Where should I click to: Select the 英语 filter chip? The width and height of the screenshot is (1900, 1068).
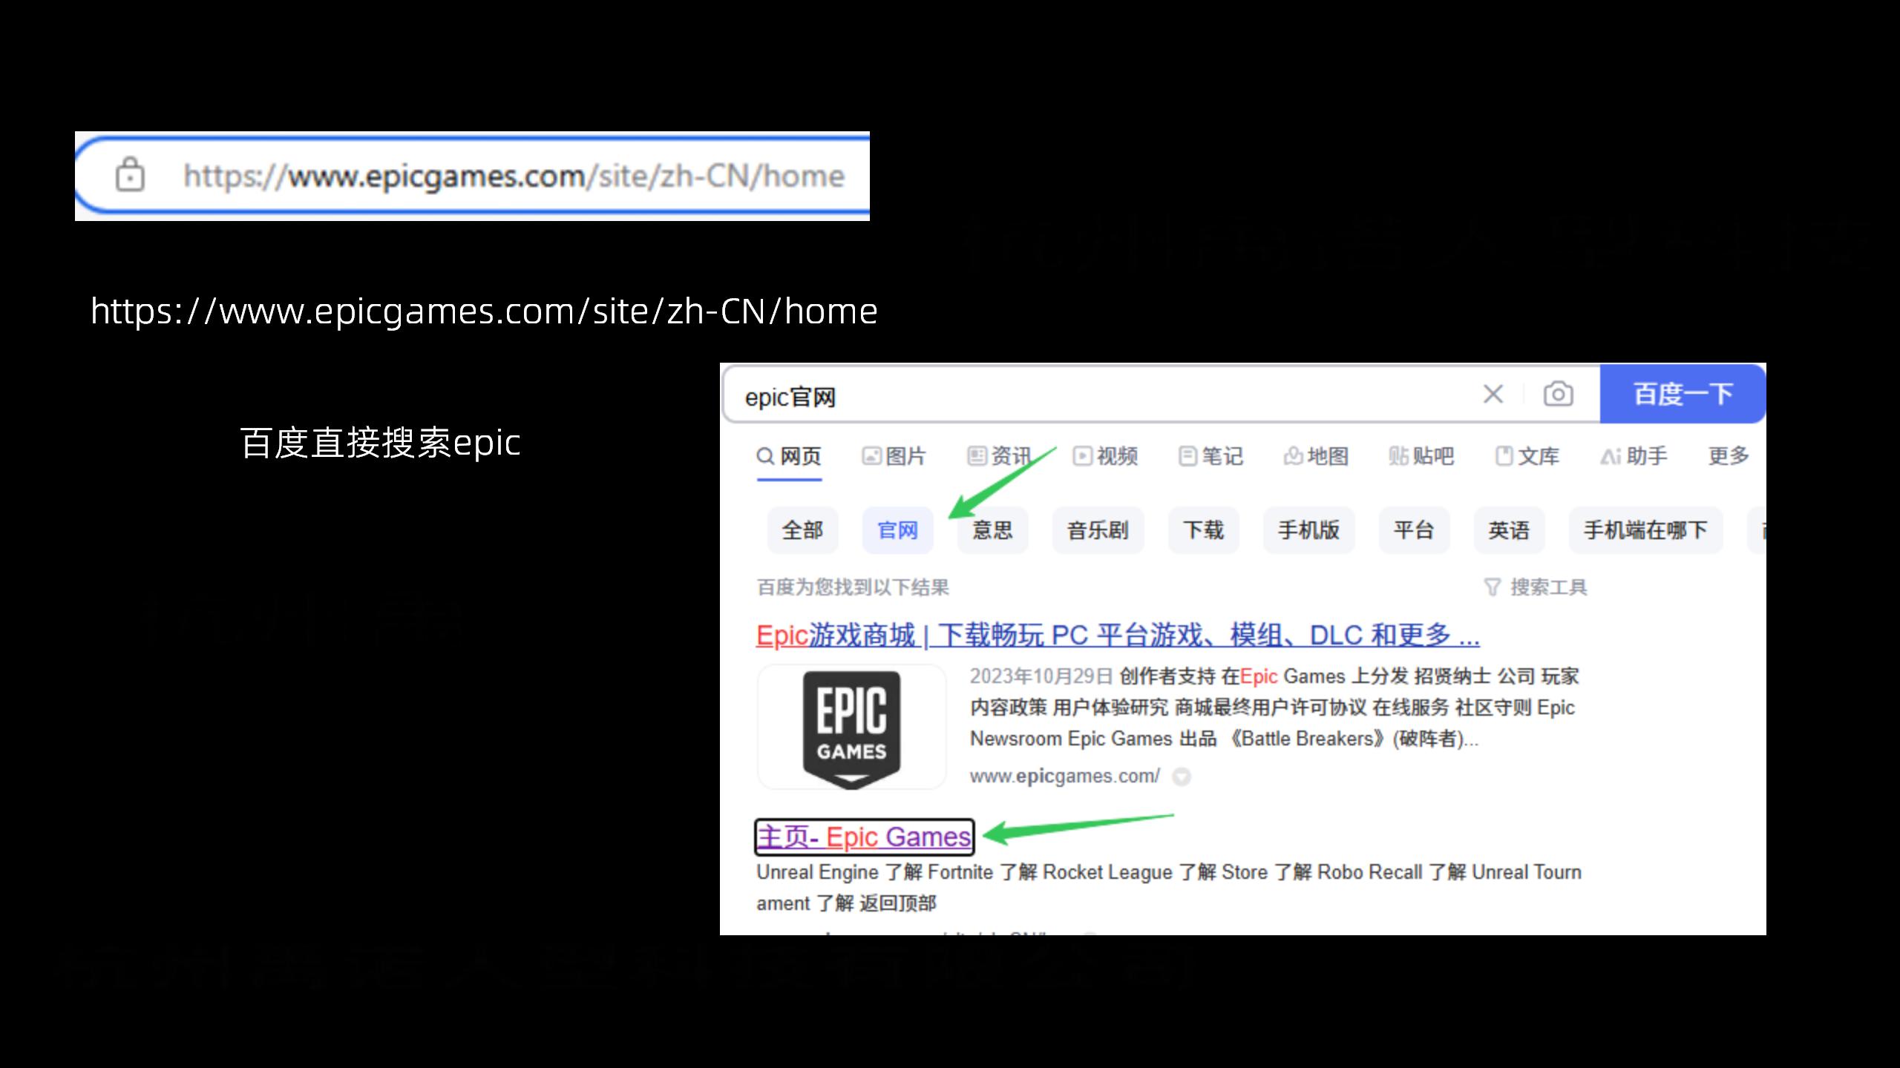pyautogui.click(x=1509, y=530)
